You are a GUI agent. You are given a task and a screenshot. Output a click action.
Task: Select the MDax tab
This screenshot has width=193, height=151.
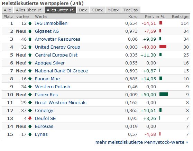click(x=113, y=10)
